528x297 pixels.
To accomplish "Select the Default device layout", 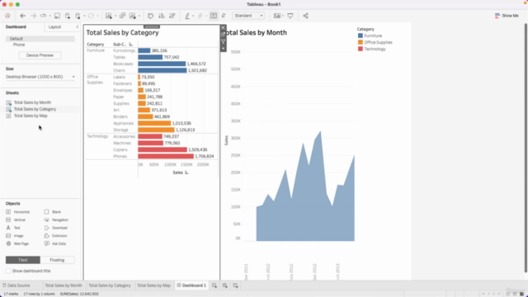I will [x=40, y=39].
